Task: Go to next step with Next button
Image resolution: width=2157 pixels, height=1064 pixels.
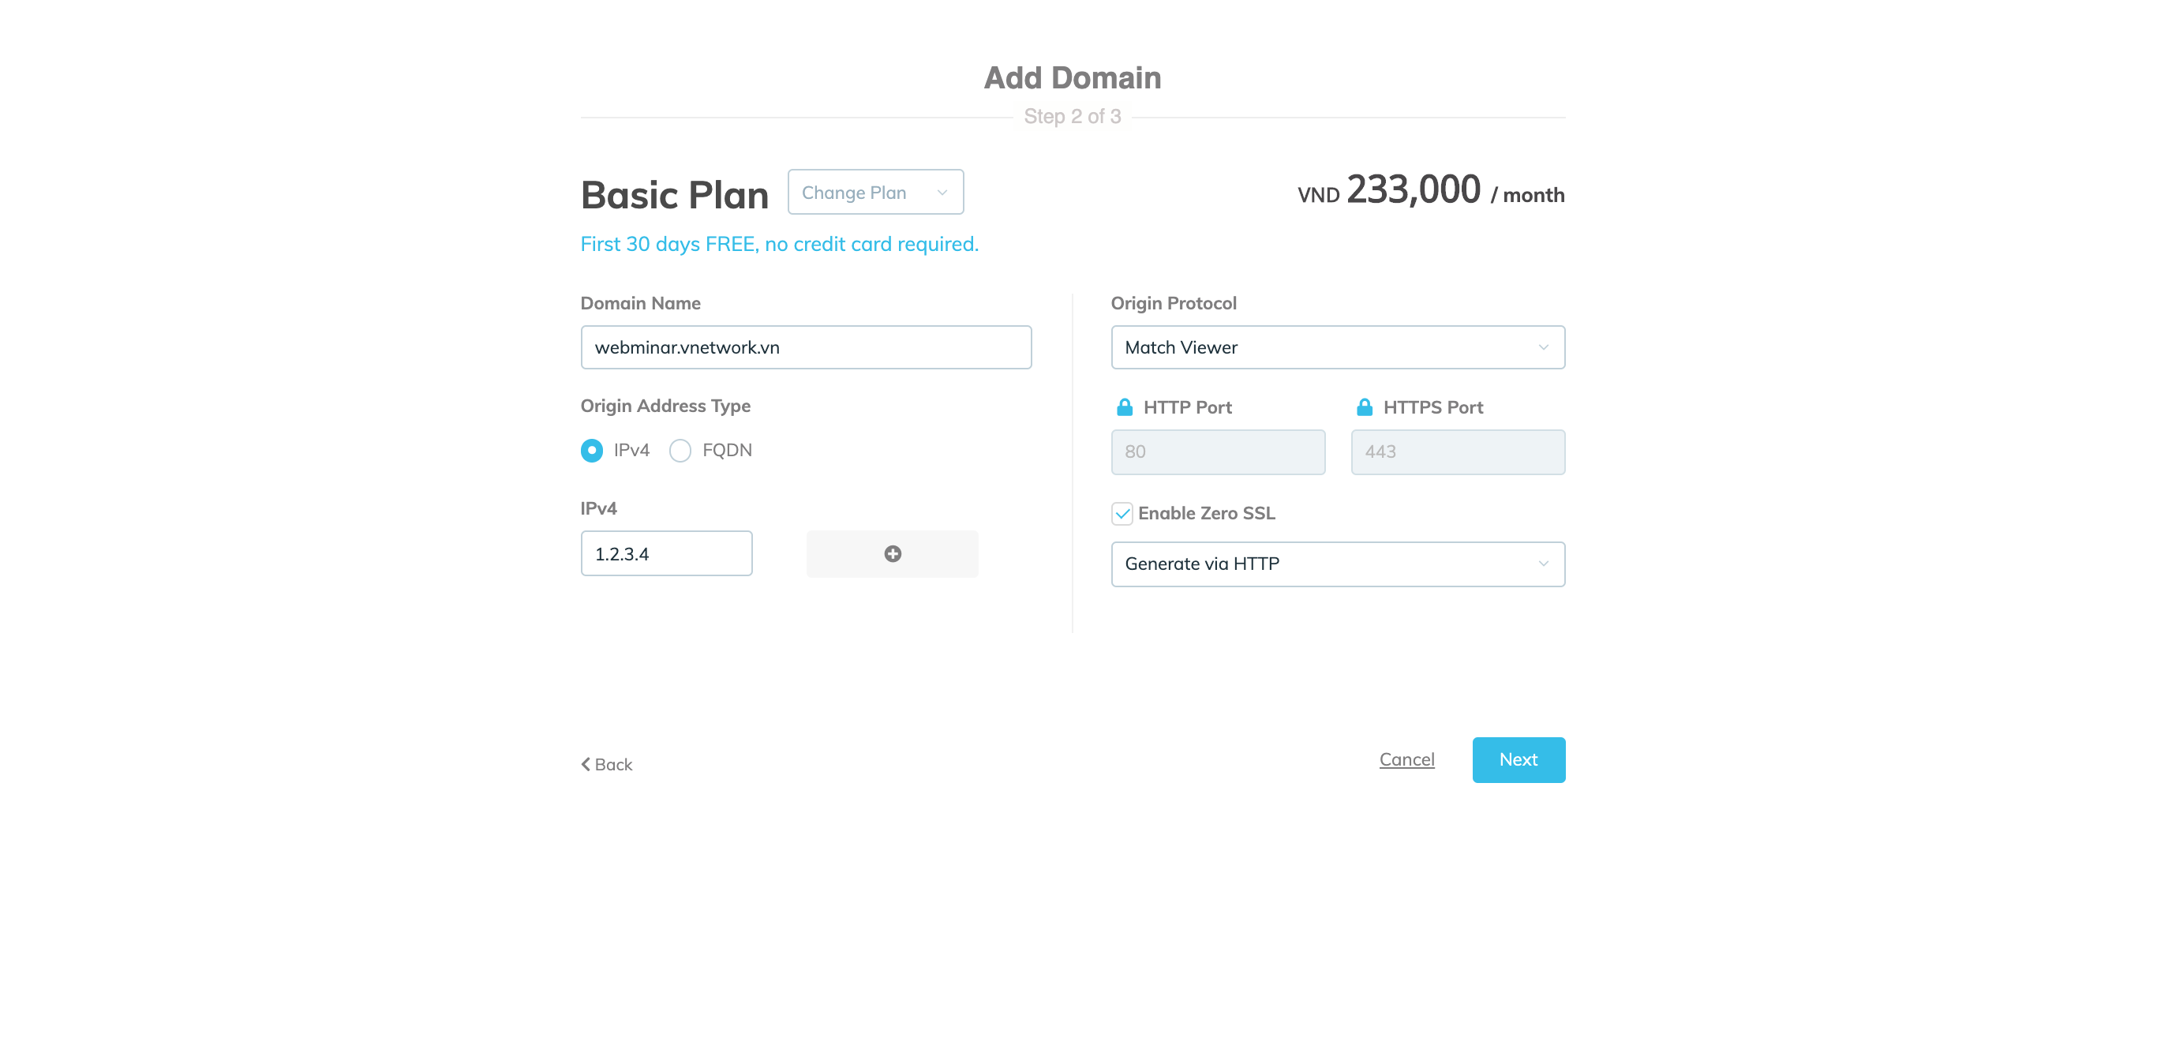Action: (x=1518, y=759)
